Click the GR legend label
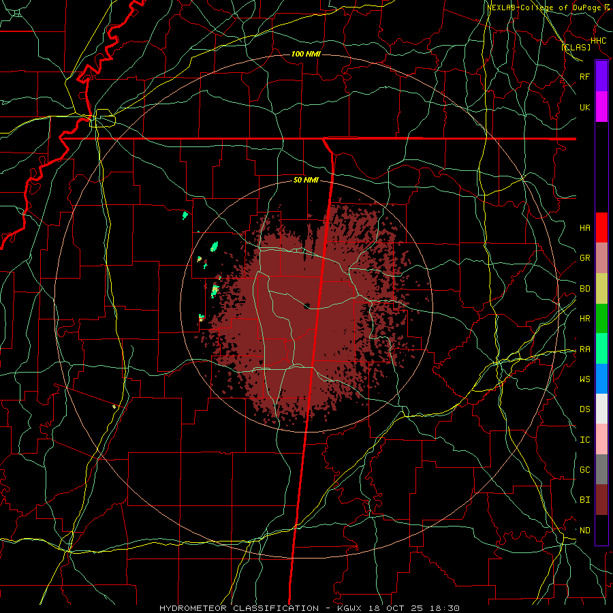This screenshot has width=613, height=613. 584,258
